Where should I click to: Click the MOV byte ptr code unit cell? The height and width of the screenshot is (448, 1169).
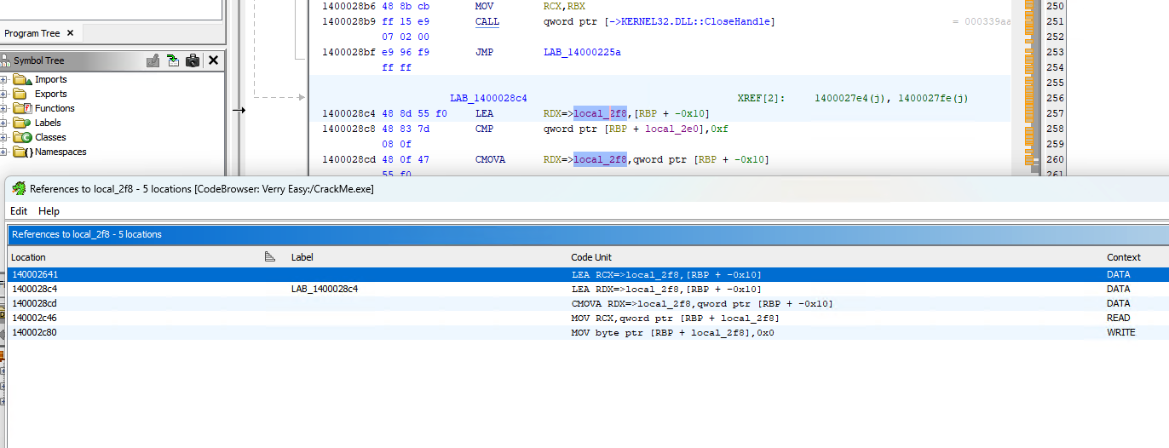point(672,332)
